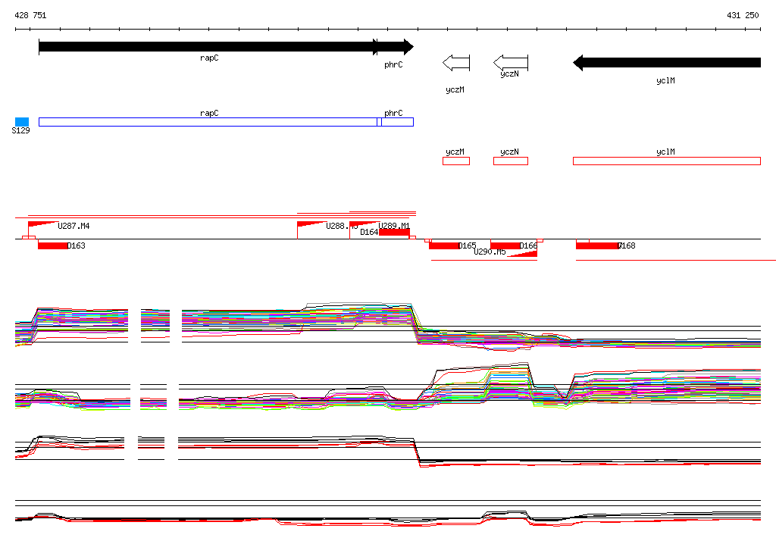The height and width of the screenshot is (541, 776).
Task: Click the 428 751 start coordinate label
Action: pyautogui.click(x=30, y=15)
